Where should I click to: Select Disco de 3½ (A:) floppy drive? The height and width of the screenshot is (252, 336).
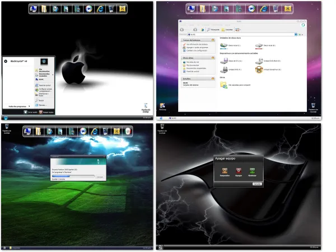[231, 61]
